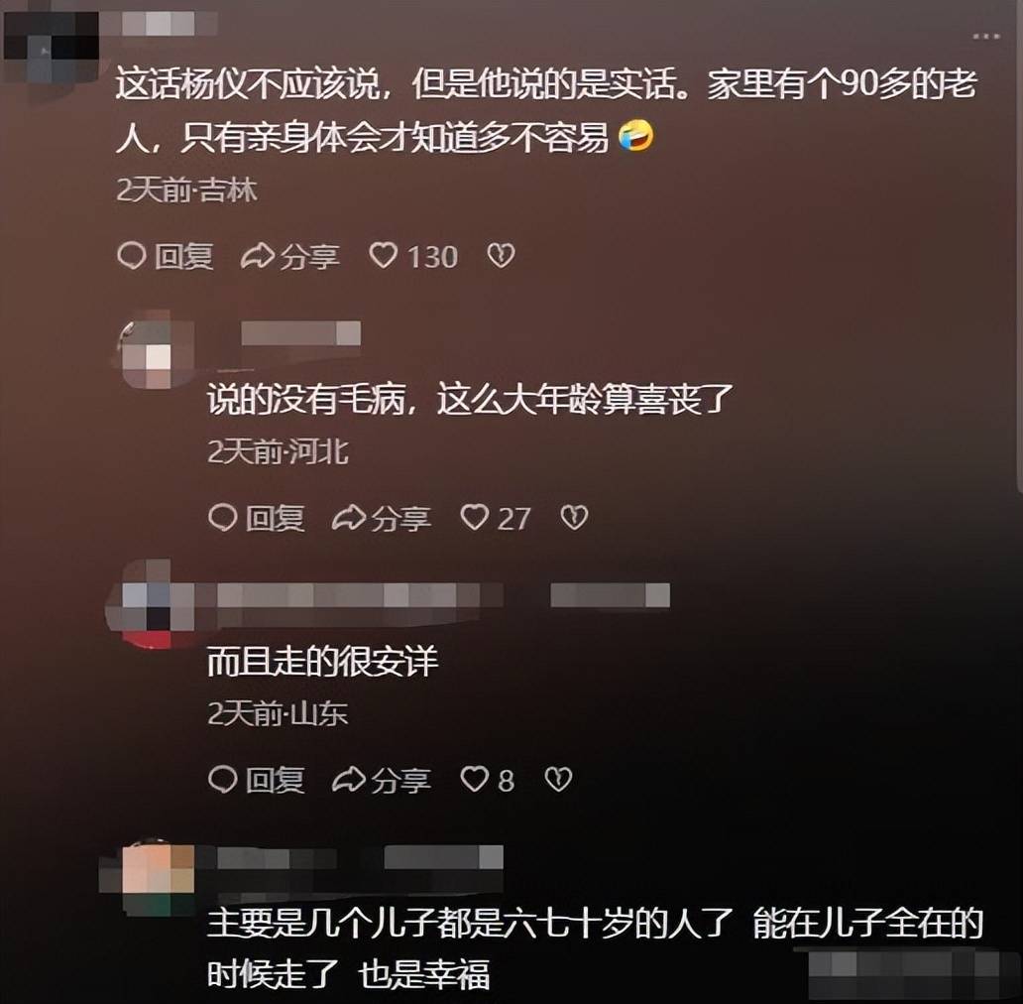Share the Hebei comment
1023x1004 pixels.
pyautogui.click(x=382, y=518)
